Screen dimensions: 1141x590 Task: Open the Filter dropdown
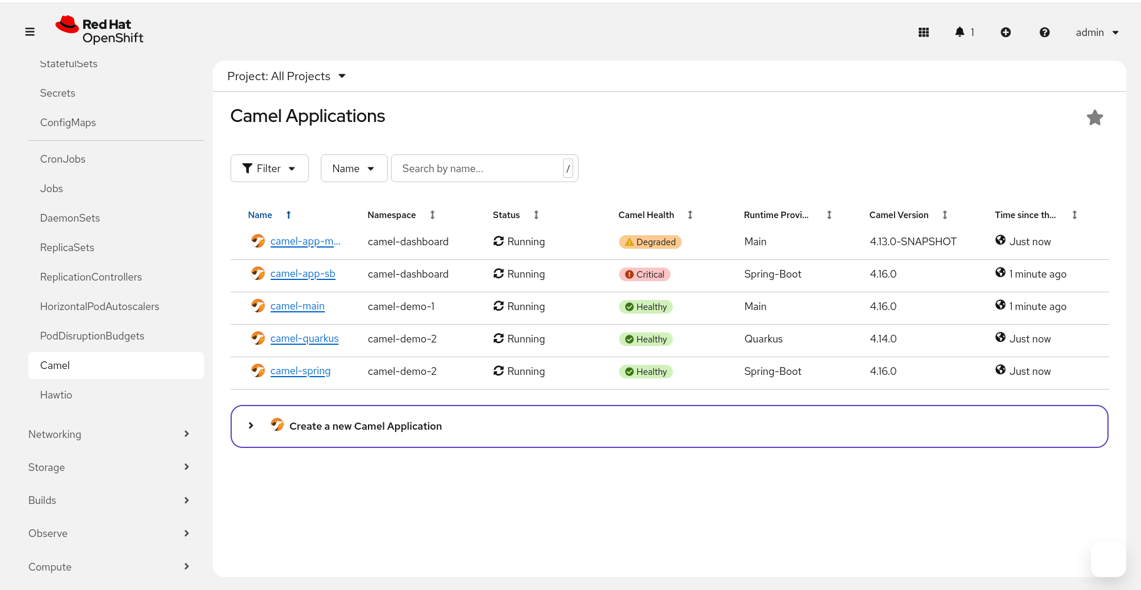[269, 169]
